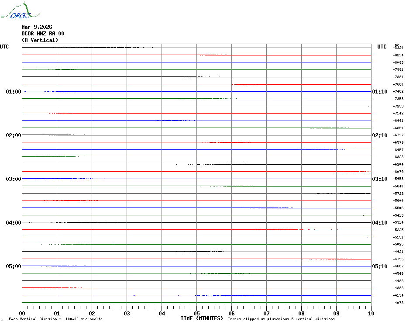Click the 04:10 time label on right axis
Image resolution: width=406 pixels, height=325 pixels.
pos(379,223)
